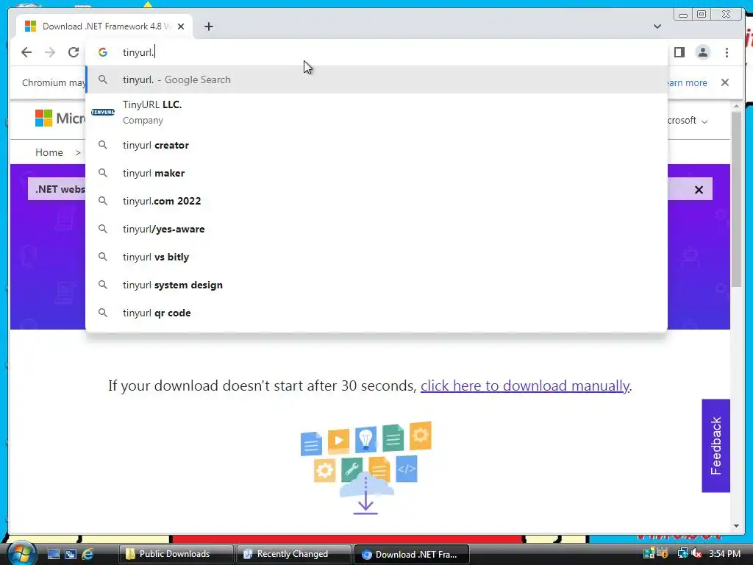Viewport: 753px width, 565px height.
Task: Open a new tab with the plus button
Action: (208, 26)
